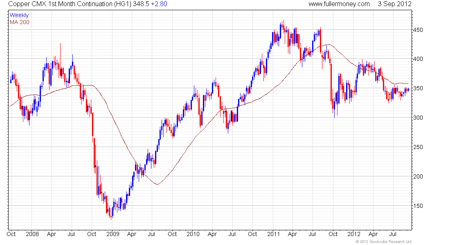Click the '© 2012 Stockcube Research Ltd' copyright text
The height and width of the screenshot is (245, 450).
click(383, 242)
